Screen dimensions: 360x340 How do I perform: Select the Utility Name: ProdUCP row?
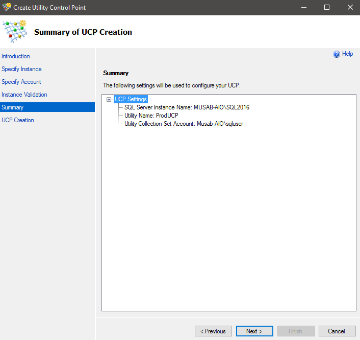(x=151, y=116)
